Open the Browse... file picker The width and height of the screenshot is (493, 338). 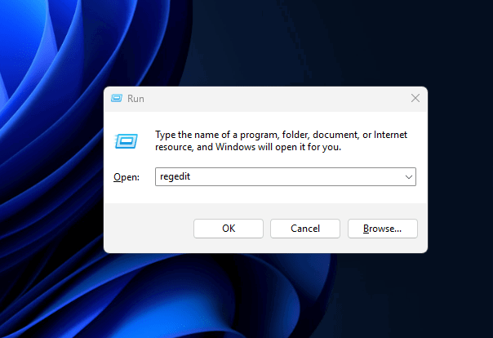point(382,229)
